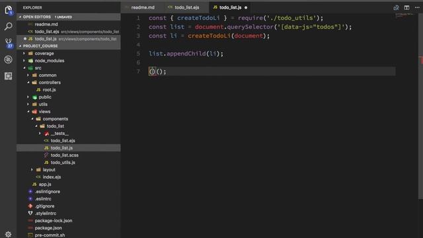Open index.ejs file
Screen dimensions: 423x238
69,177
